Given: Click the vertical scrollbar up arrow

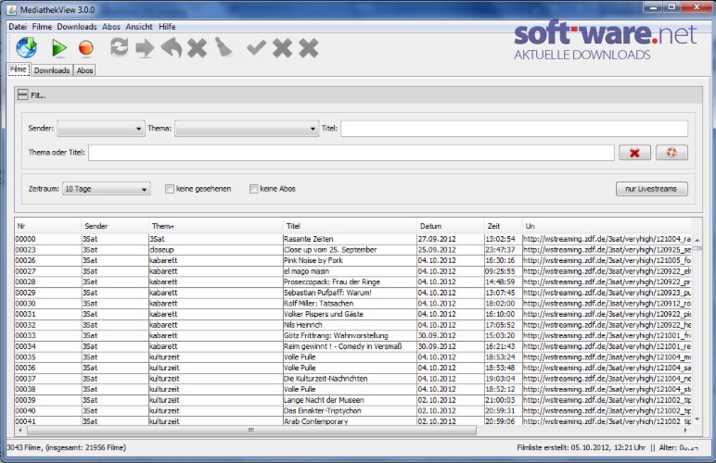Looking at the screenshot, I should coord(697,240).
